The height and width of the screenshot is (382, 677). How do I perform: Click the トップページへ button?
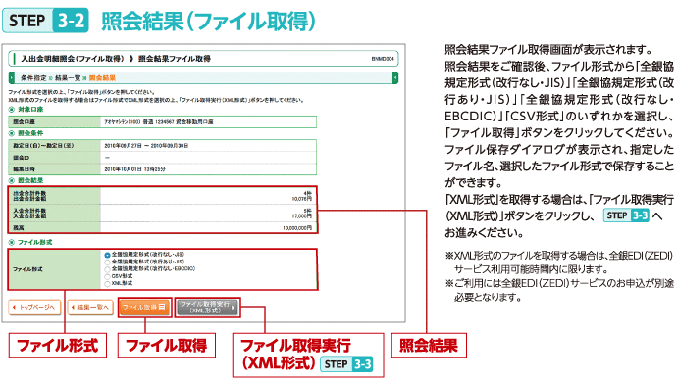[34, 308]
